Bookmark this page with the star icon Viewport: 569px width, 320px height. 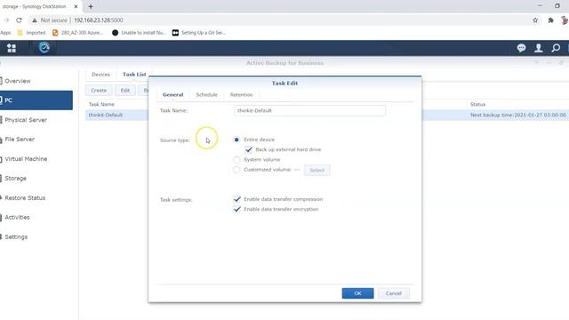535,20
